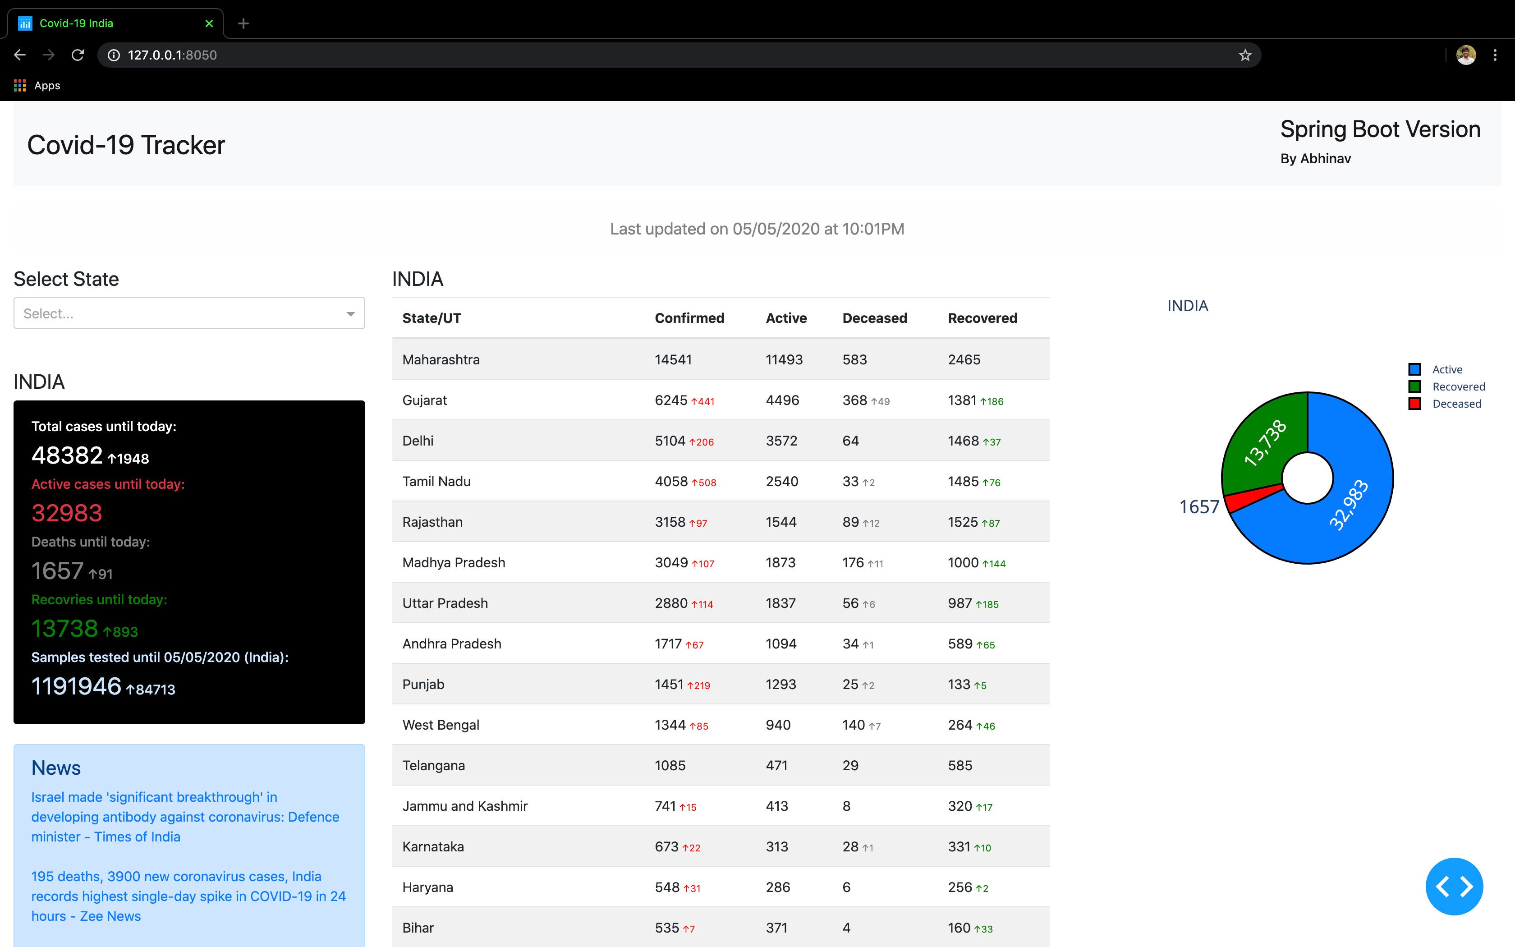Click the browser back arrow

(x=20, y=55)
